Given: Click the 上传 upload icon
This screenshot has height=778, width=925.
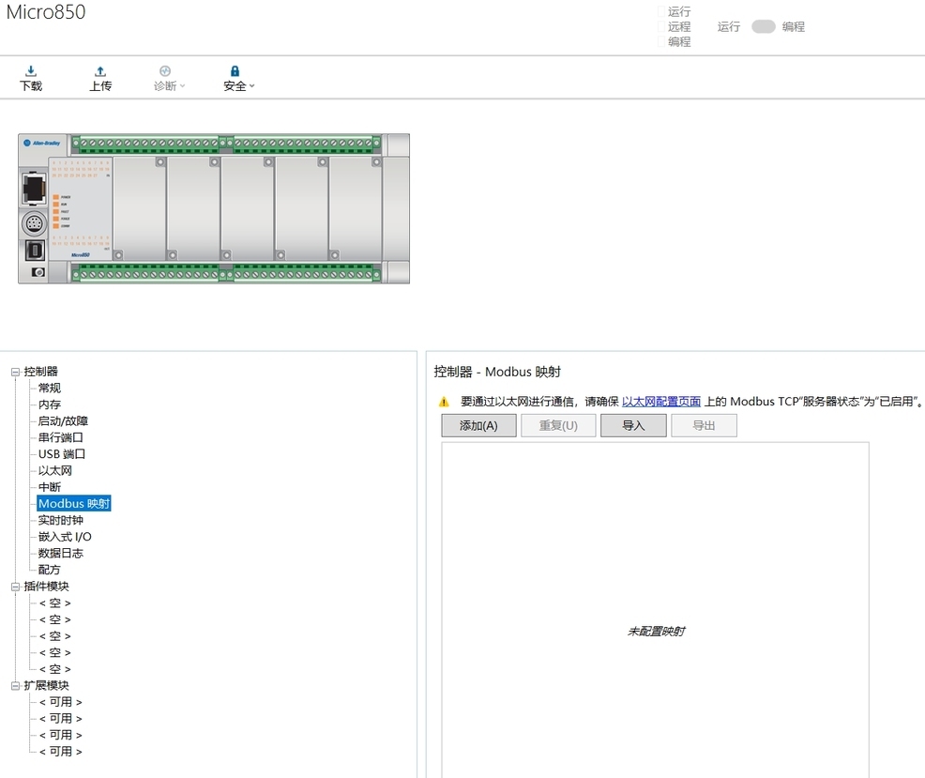Looking at the screenshot, I should 100,71.
